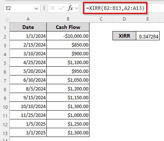This screenshot has width=164, height=141.
Task: Click date cell 1/1/2024
Action: click(28, 36)
